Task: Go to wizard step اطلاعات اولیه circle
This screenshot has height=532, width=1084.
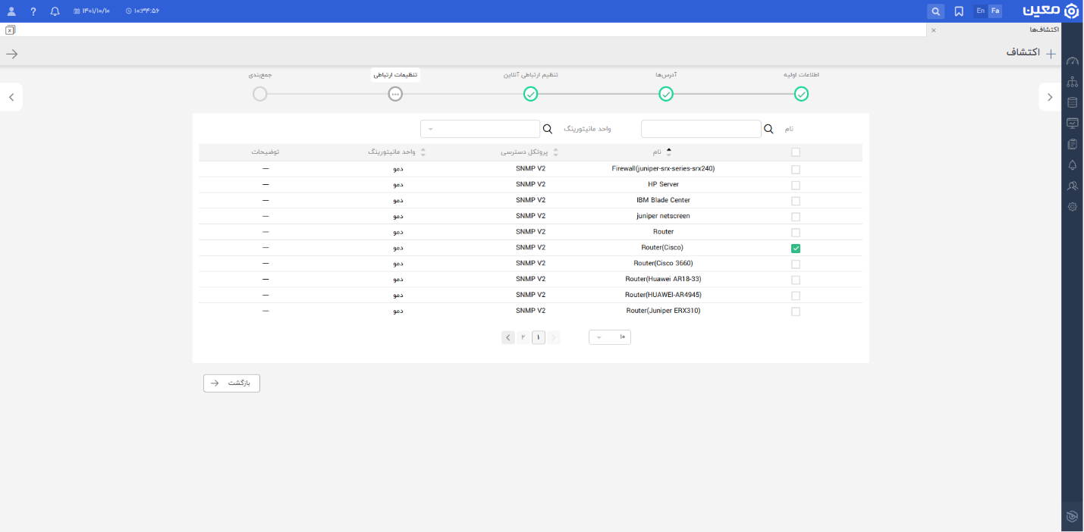Action: tap(801, 94)
